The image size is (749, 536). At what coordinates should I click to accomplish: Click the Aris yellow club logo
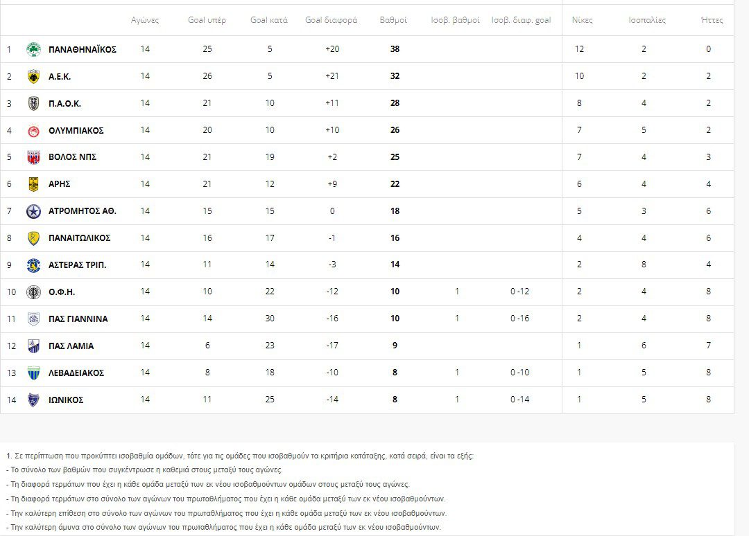33,184
